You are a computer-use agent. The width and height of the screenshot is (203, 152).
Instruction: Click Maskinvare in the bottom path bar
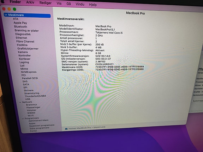(100, 127)
